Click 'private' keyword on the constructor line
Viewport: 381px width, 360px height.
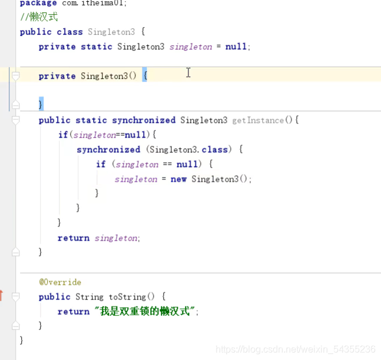click(x=57, y=76)
